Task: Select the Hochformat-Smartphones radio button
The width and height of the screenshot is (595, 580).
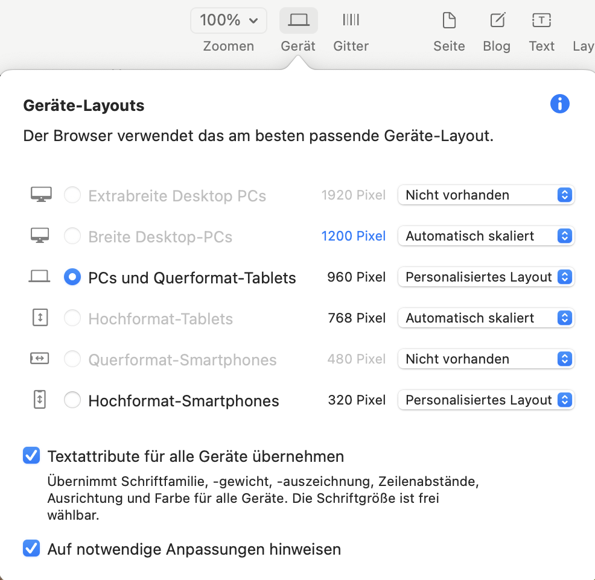Action: pyautogui.click(x=72, y=400)
